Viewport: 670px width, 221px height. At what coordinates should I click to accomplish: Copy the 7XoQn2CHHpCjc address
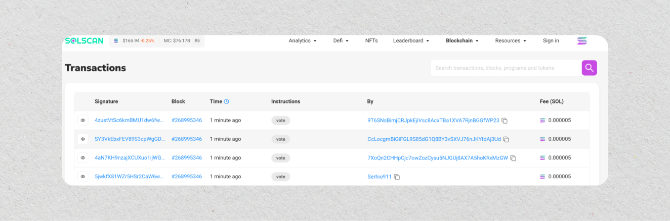click(x=513, y=158)
